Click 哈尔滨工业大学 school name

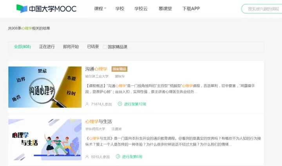pos(97,76)
